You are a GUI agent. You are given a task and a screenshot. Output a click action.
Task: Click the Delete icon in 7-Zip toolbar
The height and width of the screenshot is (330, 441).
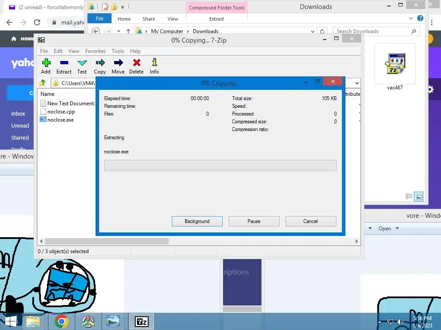pos(137,63)
